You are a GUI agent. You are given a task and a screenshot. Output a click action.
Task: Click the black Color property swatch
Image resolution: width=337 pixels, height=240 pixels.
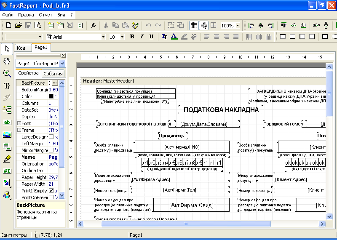point(51,96)
